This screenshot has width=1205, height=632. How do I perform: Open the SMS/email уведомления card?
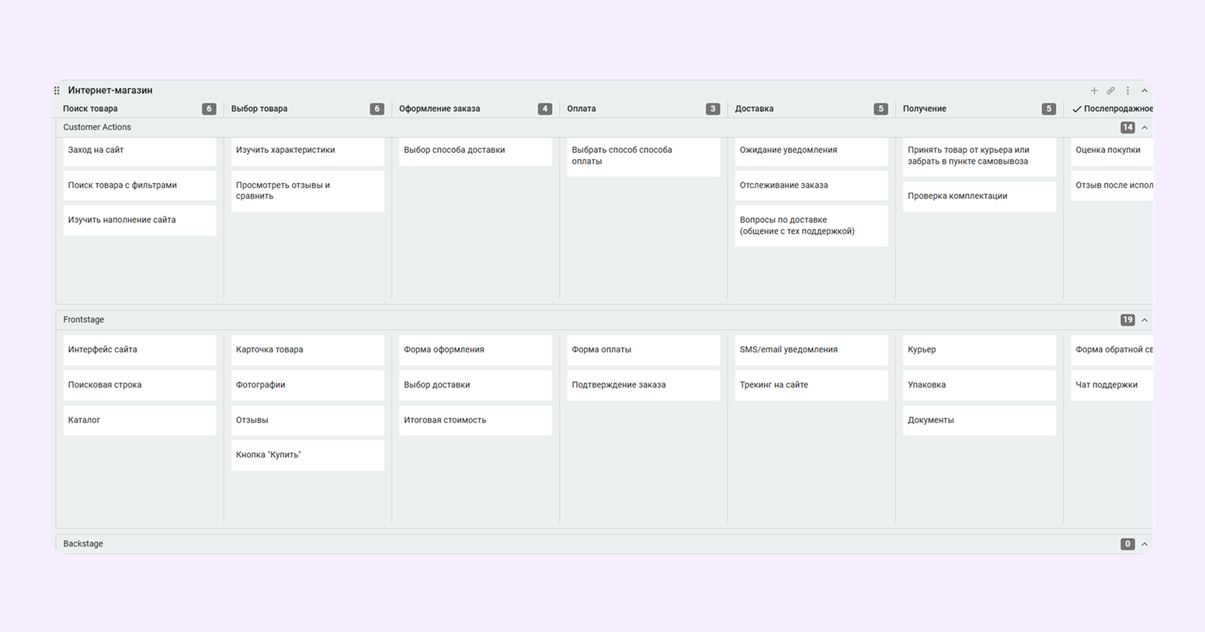811,350
